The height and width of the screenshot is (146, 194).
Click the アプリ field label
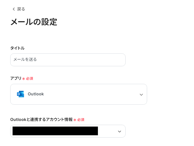click(16, 78)
